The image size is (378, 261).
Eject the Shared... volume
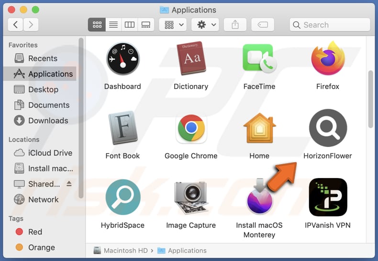click(69, 184)
